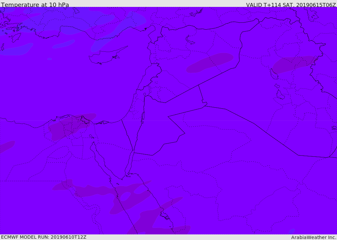Select the Dead Sea on the map
The image size is (337, 240).
tap(143, 117)
